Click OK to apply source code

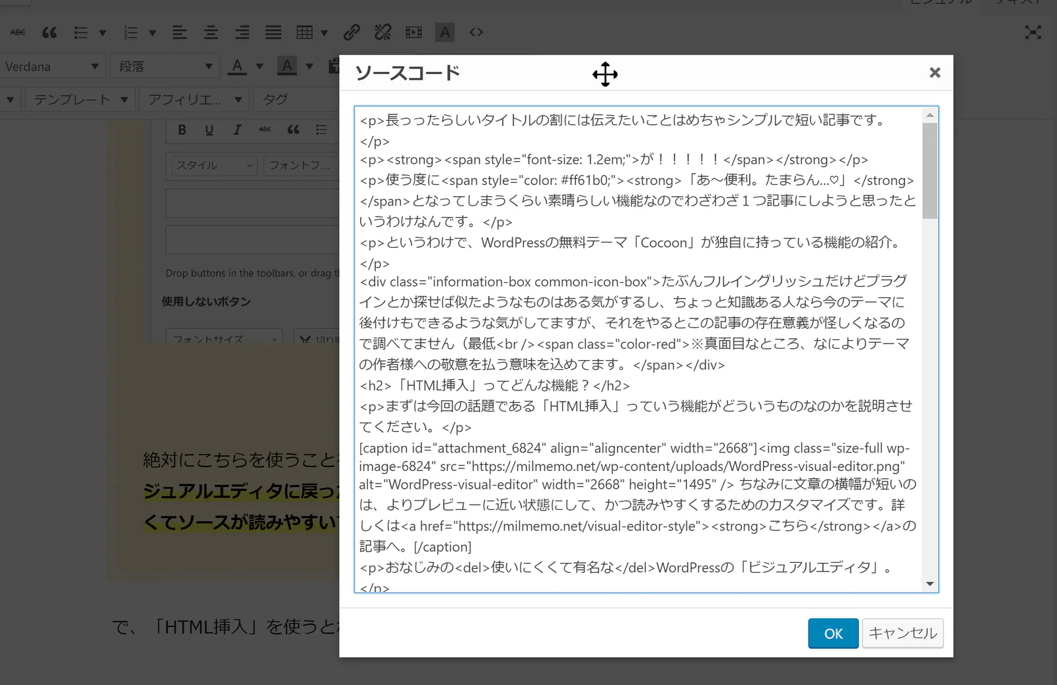tap(833, 633)
